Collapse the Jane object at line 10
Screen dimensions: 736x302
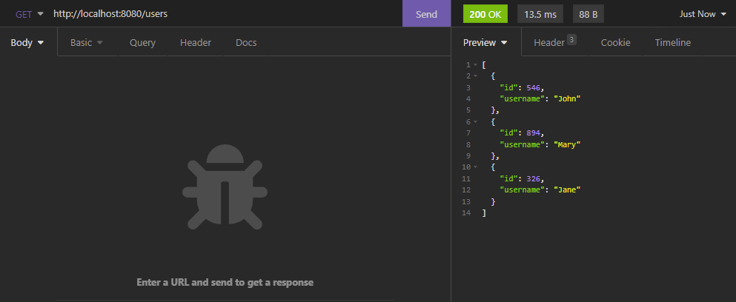coord(475,168)
